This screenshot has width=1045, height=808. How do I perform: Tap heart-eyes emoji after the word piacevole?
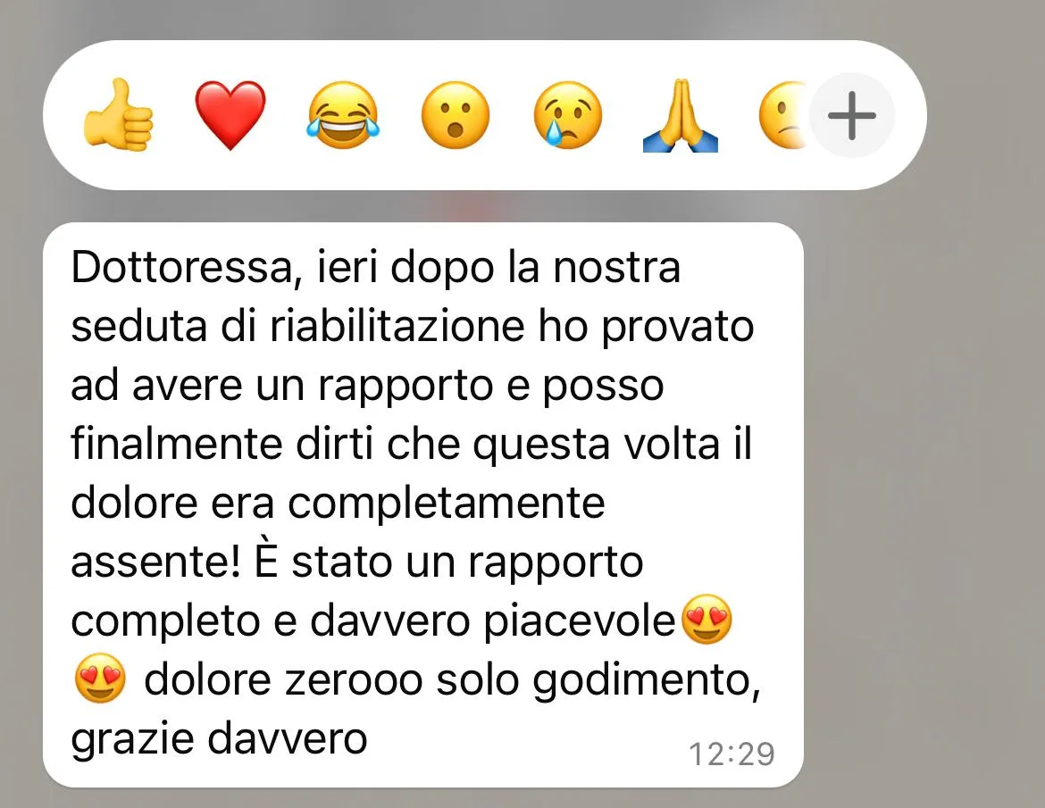[x=707, y=620]
